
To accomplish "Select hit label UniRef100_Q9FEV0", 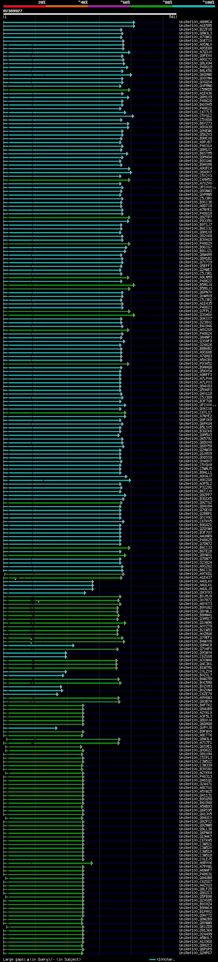I will 196,56.
